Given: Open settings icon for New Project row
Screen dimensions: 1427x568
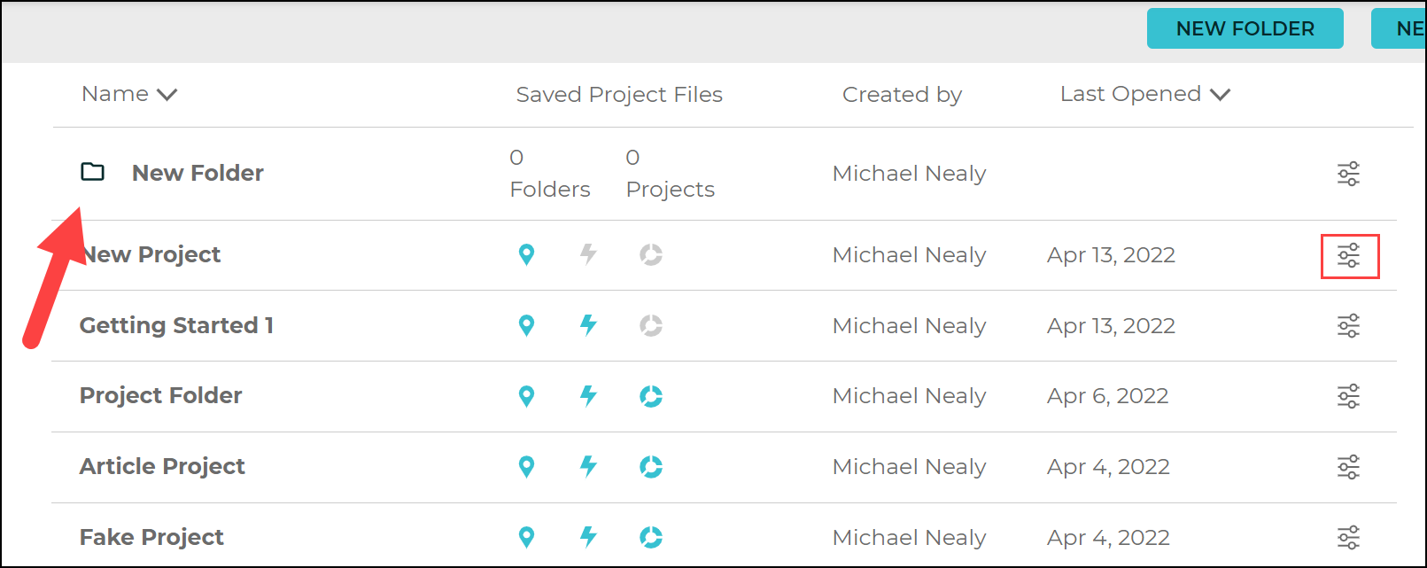Looking at the screenshot, I should click(x=1348, y=256).
